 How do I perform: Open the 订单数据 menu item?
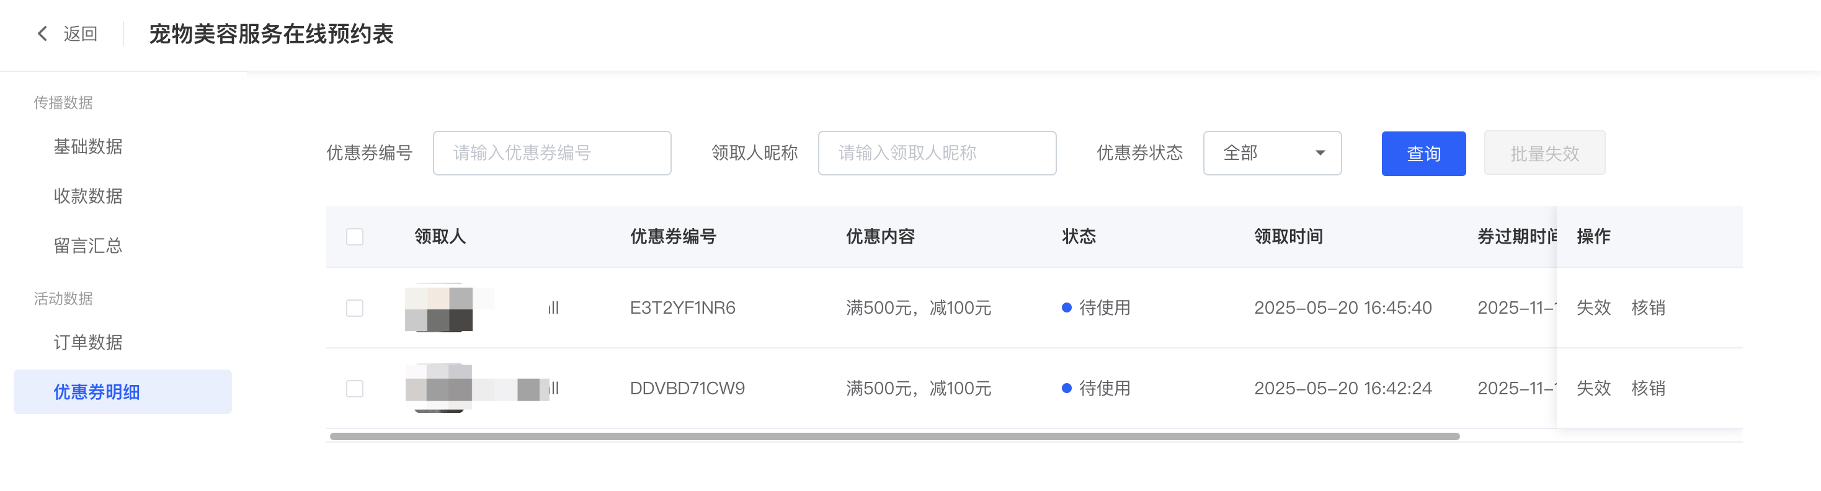(88, 343)
